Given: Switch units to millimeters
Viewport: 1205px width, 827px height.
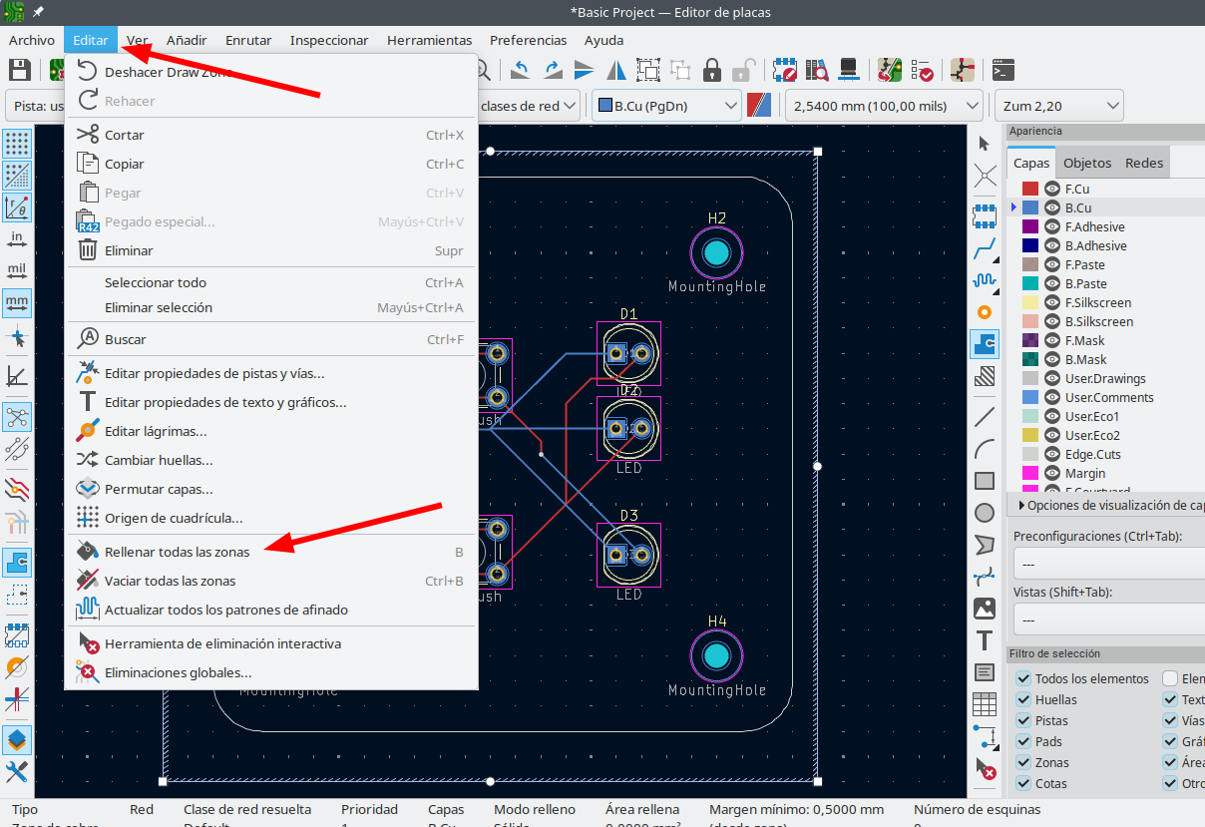Looking at the screenshot, I should click(17, 301).
